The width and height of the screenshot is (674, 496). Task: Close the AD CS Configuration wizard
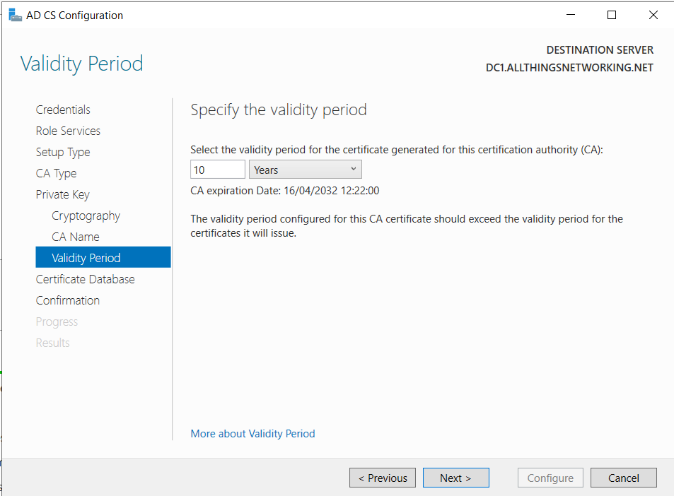[x=653, y=15]
